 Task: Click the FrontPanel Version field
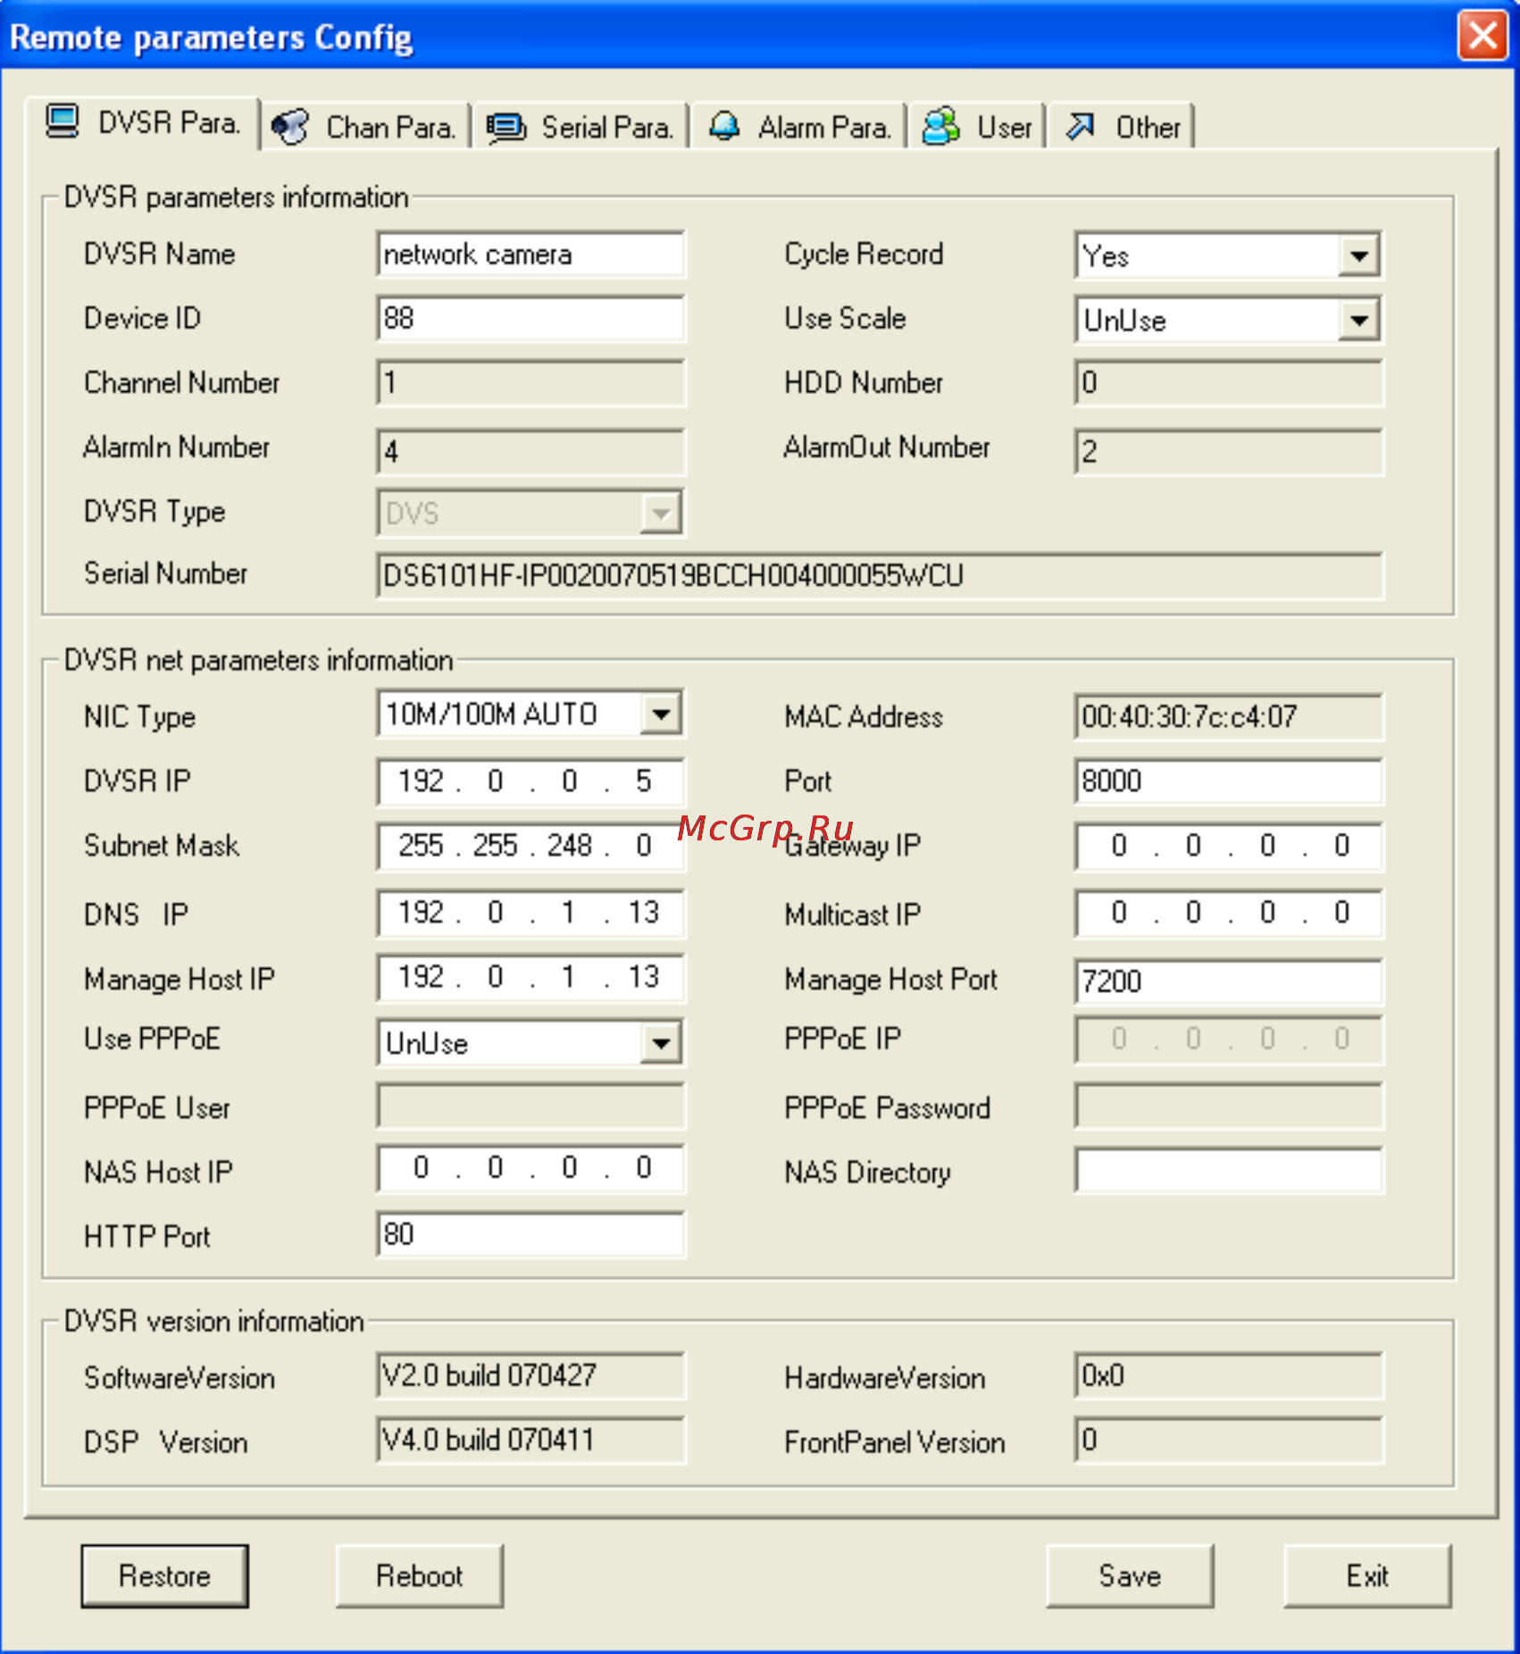click(x=1229, y=1440)
